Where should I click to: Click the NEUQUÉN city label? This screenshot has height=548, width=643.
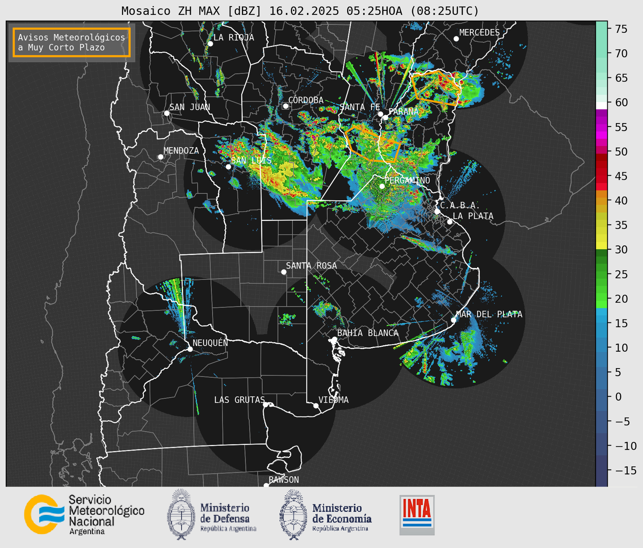click(210, 343)
